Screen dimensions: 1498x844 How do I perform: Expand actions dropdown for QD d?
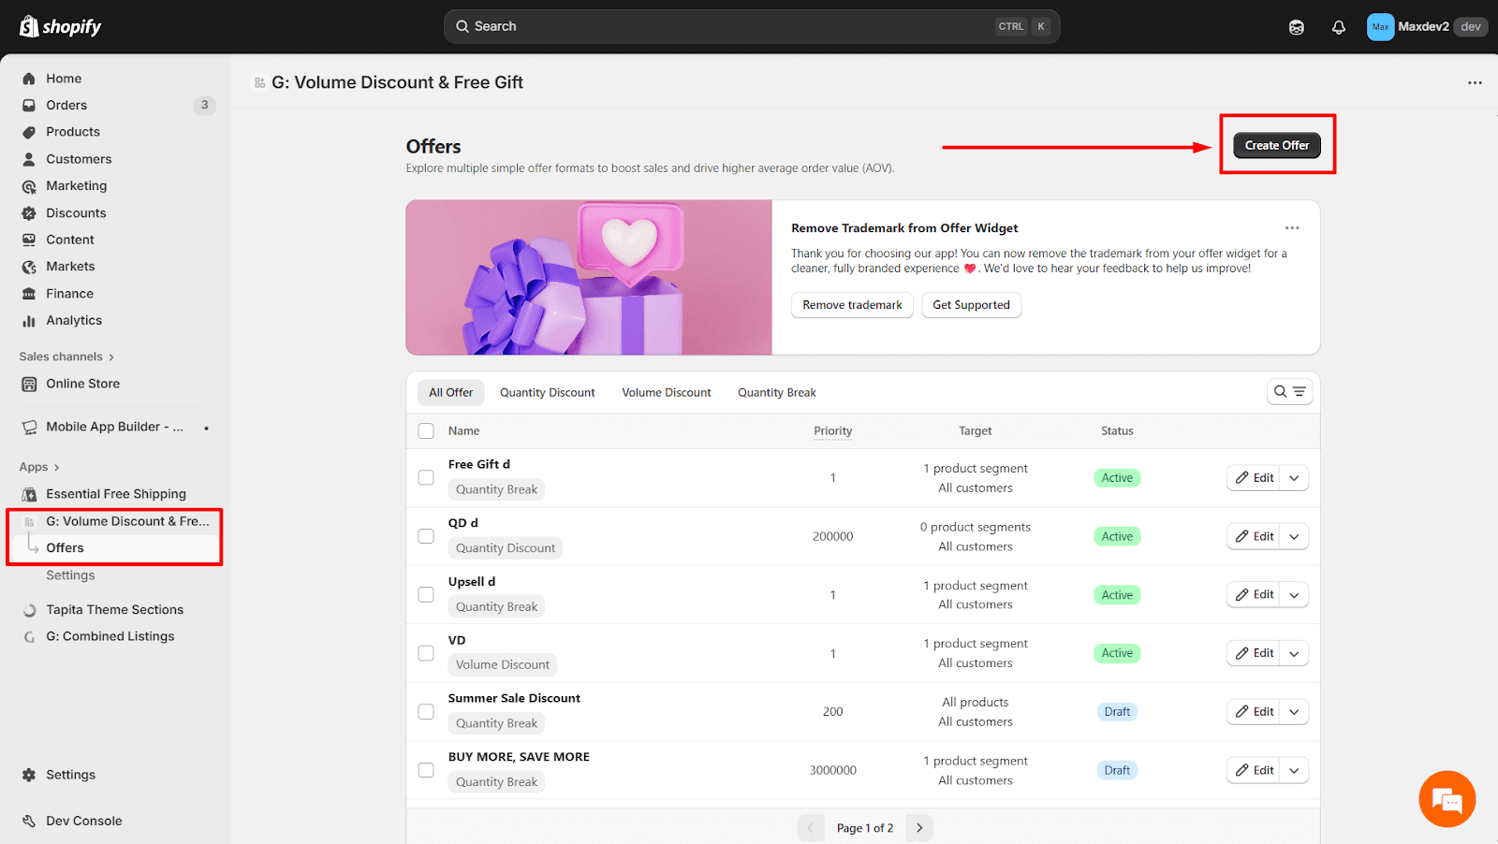tap(1294, 536)
